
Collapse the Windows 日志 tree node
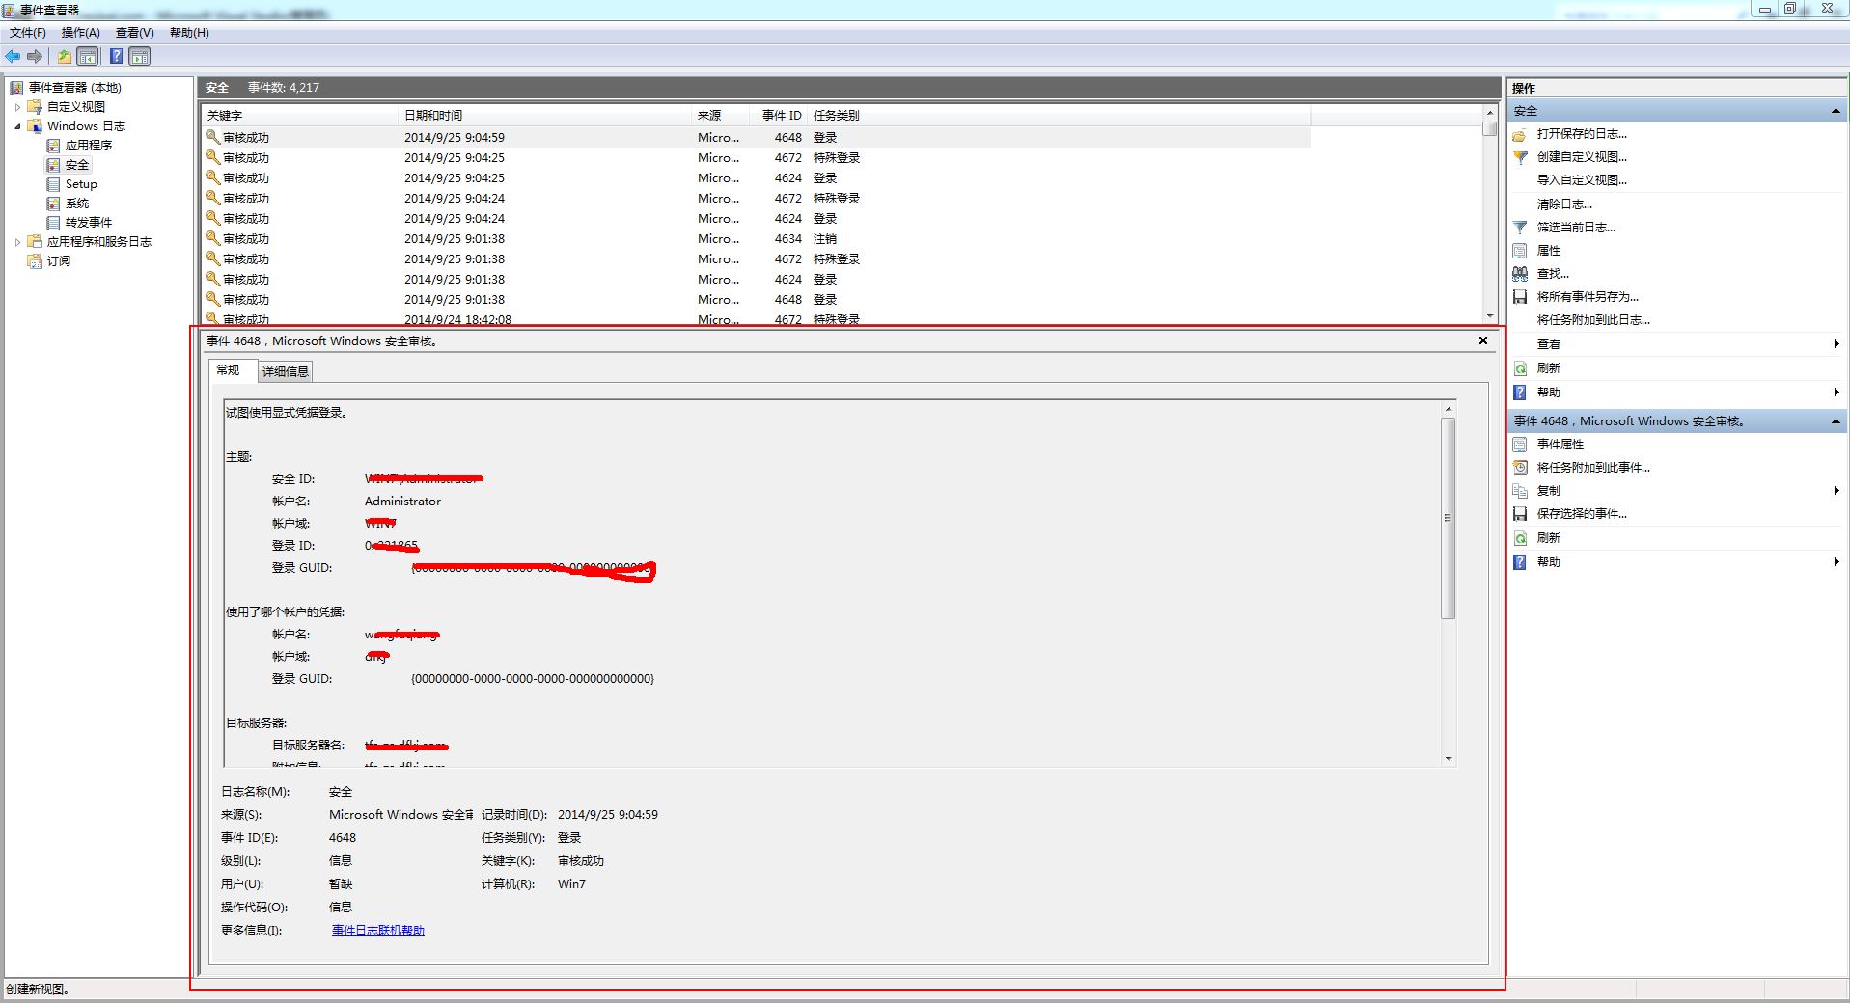pos(17,126)
